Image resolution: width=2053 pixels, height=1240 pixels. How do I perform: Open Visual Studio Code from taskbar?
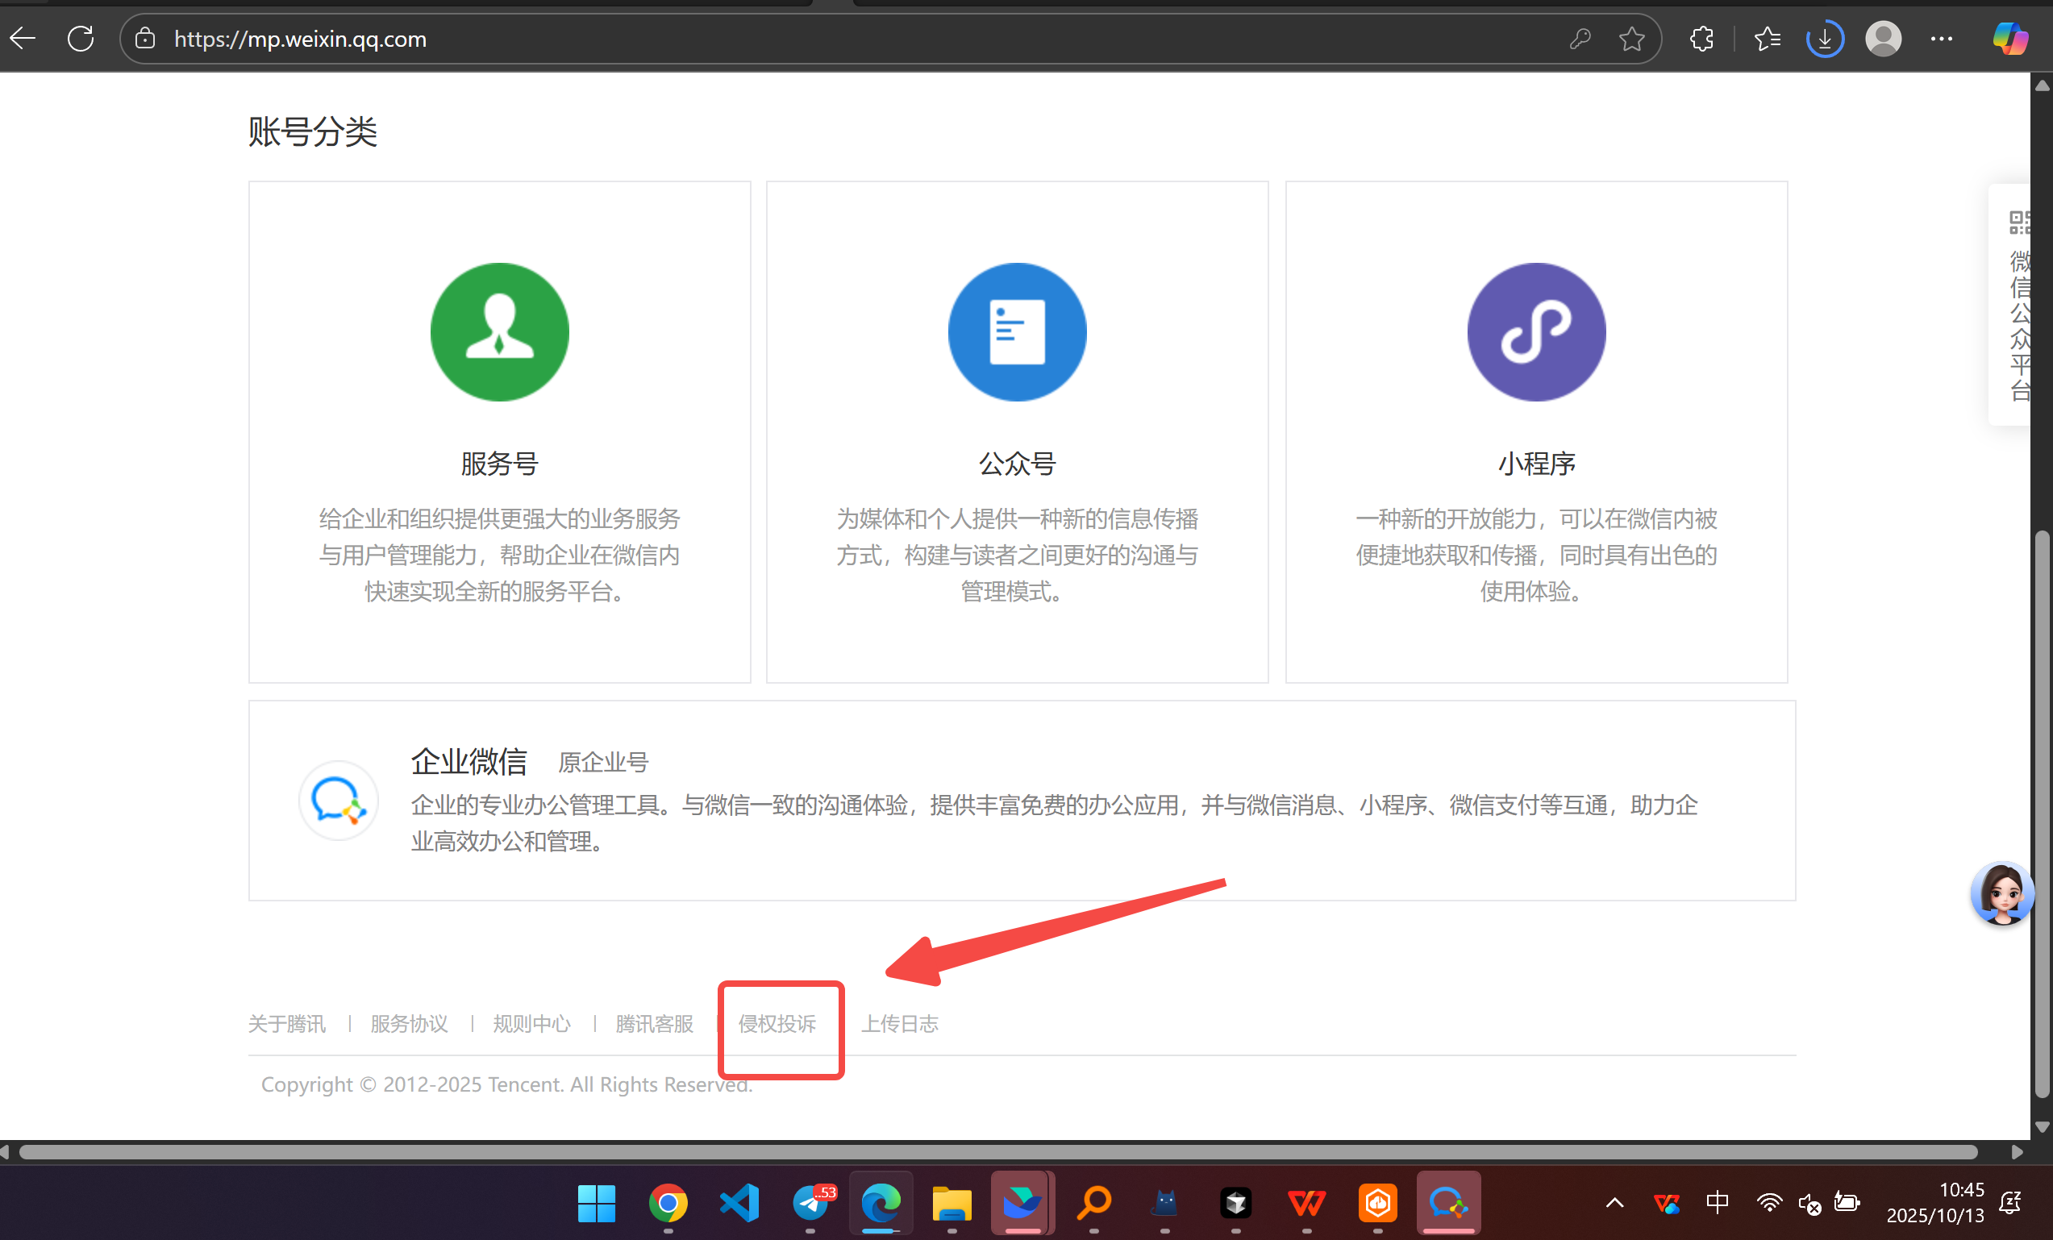(739, 1202)
